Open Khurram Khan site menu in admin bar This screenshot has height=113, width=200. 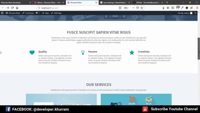tap(13, 13)
